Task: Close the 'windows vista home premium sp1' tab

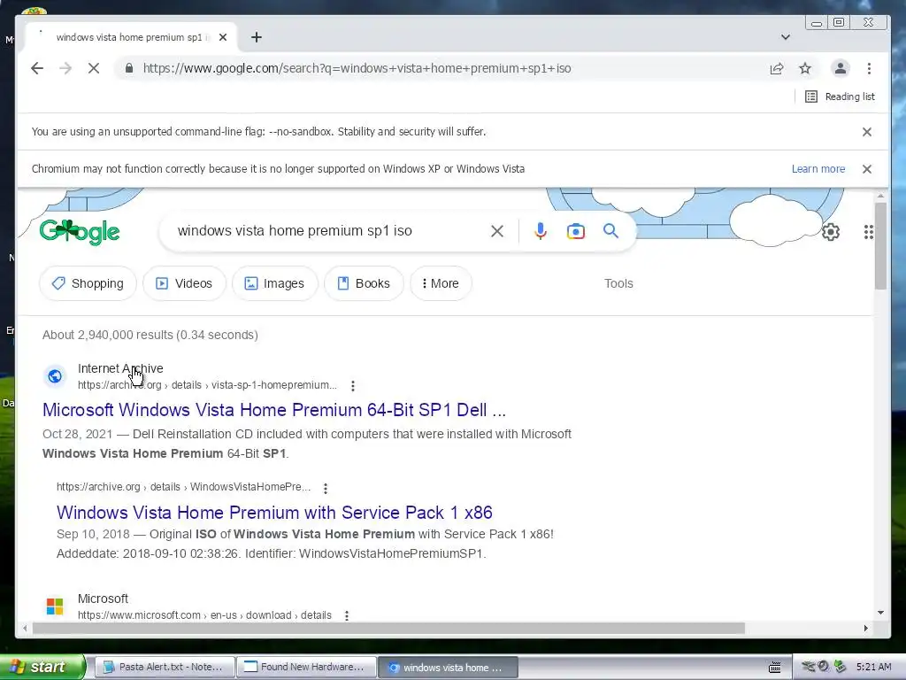Action: tap(223, 37)
